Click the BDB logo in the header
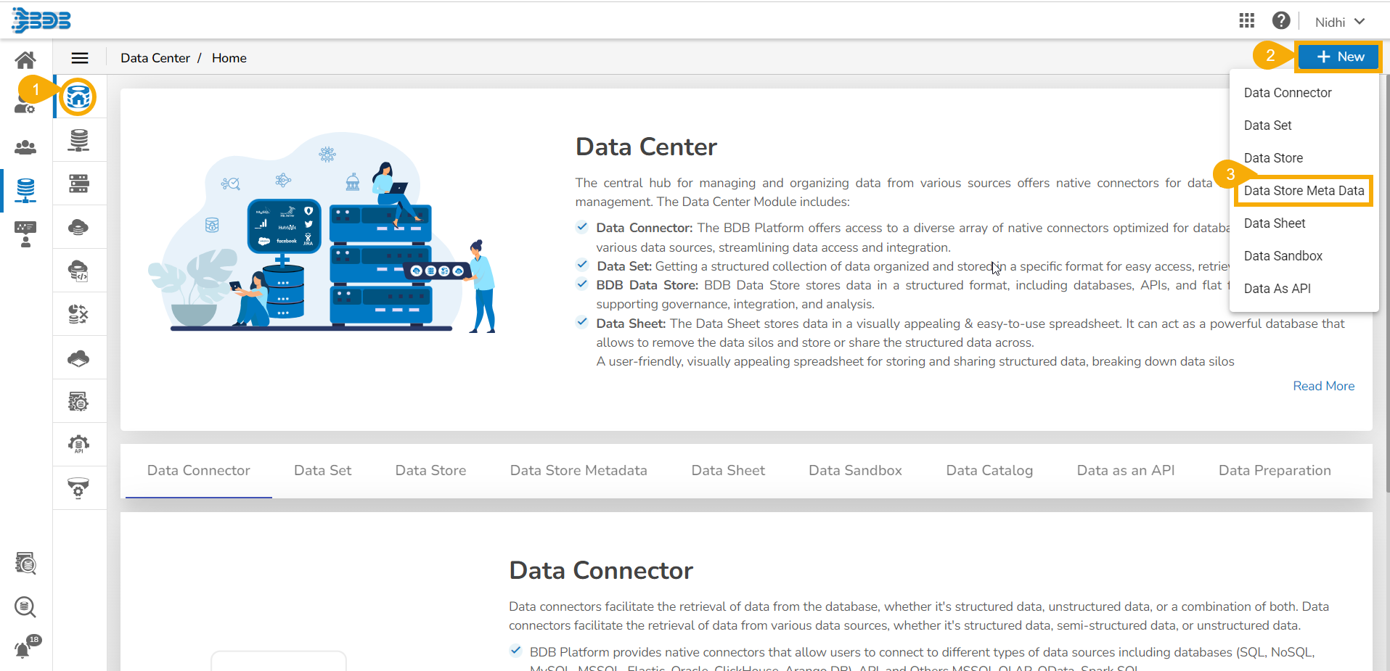Screen dimensions: 1390x671 41,20
